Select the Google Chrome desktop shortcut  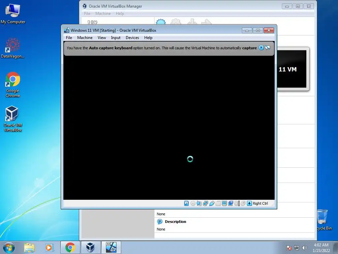pyautogui.click(x=13, y=85)
